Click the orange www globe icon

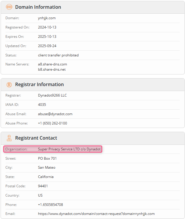tap(9, 7)
